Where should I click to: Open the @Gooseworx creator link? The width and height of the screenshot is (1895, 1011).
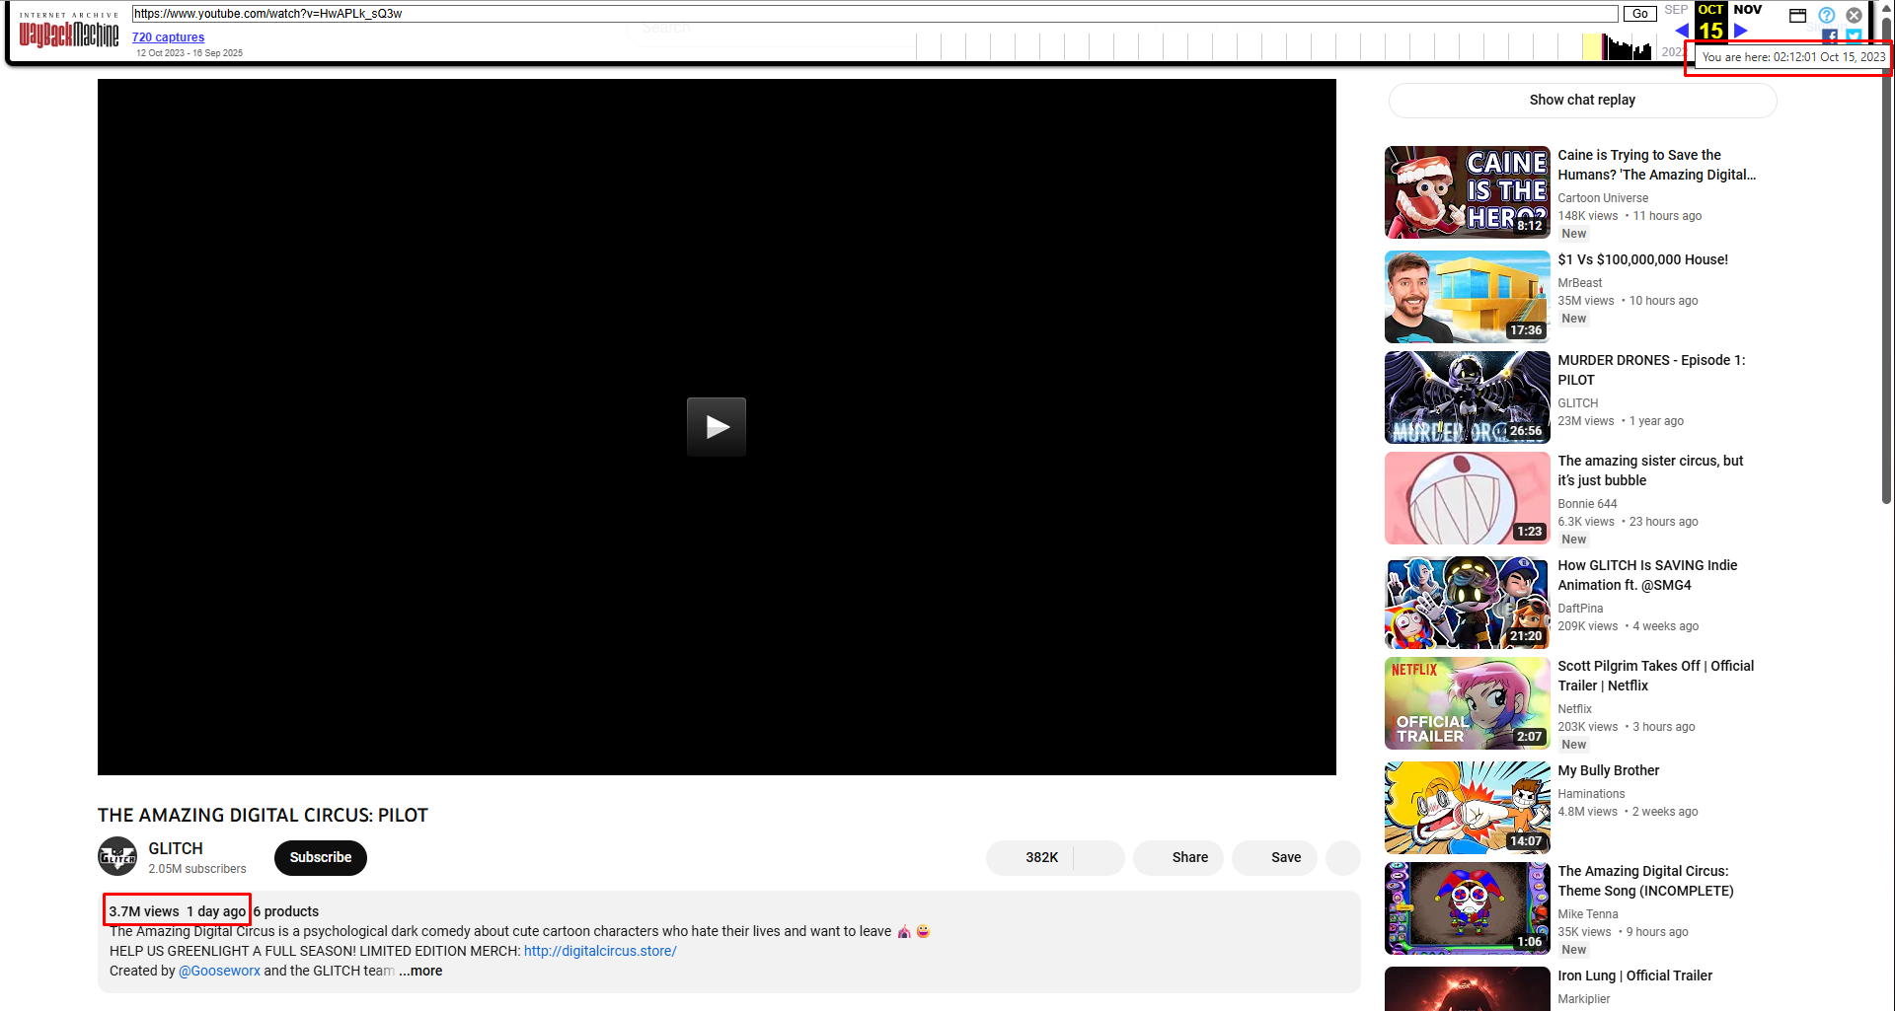tap(219, 971)
